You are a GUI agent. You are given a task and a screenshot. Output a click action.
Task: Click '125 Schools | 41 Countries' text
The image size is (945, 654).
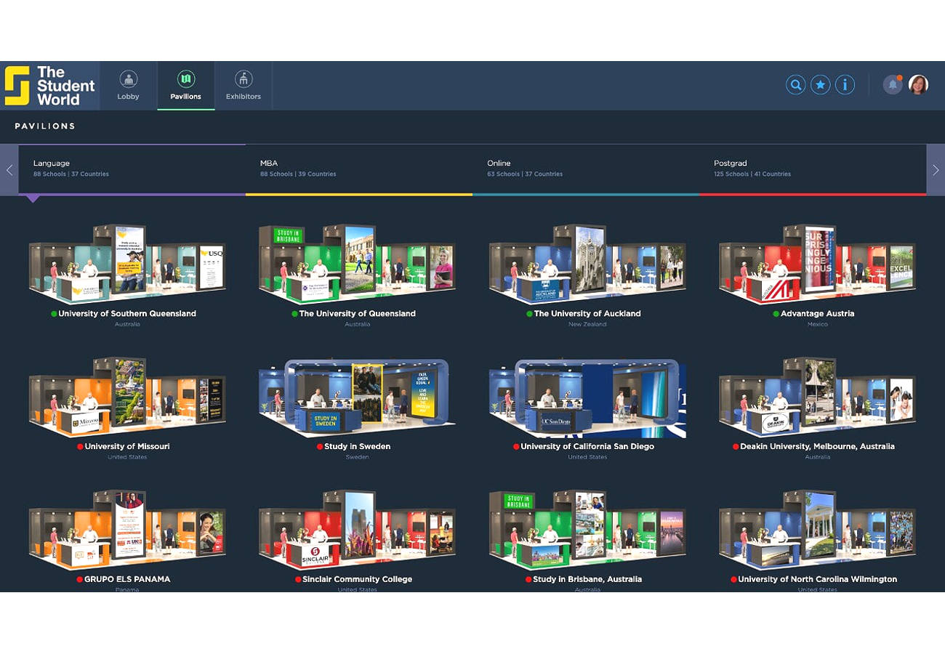[x=752, y=174]
